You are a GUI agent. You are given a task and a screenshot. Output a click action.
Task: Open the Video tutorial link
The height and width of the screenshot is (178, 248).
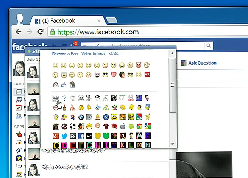[x=93, y=54]
